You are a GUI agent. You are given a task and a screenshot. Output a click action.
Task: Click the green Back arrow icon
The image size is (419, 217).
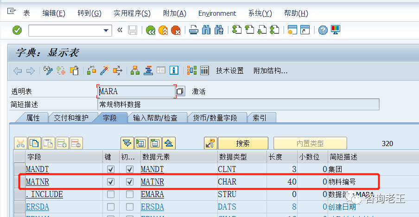click(151, 31)
